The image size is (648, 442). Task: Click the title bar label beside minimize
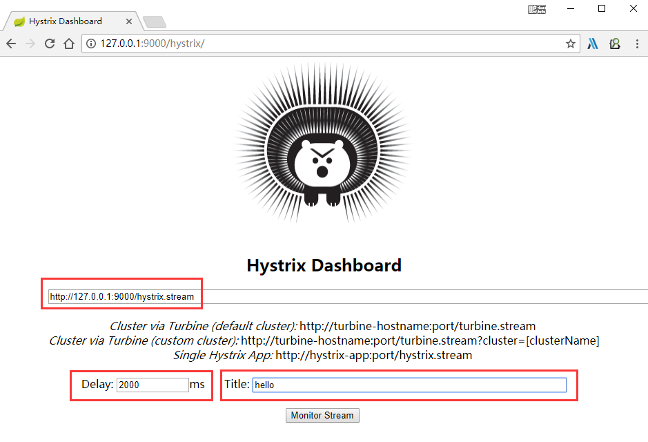(x=536, y=9)
